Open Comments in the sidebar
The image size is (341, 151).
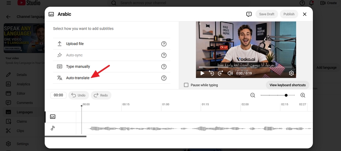tap(25, 103)
